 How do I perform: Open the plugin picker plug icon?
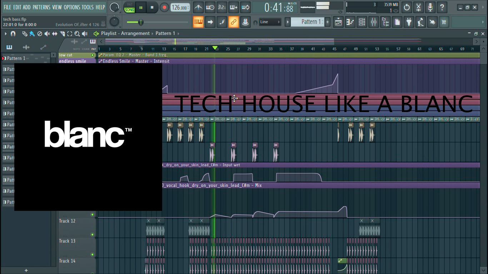tap(409, 22)
